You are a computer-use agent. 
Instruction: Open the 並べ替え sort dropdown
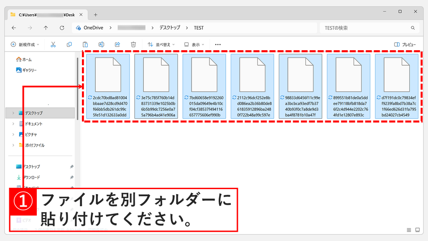click(161, 44)
